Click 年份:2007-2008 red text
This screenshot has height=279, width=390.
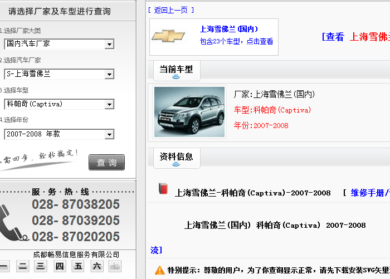point(261,125)
